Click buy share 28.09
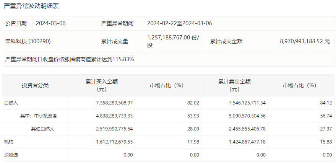This screenshot has width=336, height=163. 193,129
